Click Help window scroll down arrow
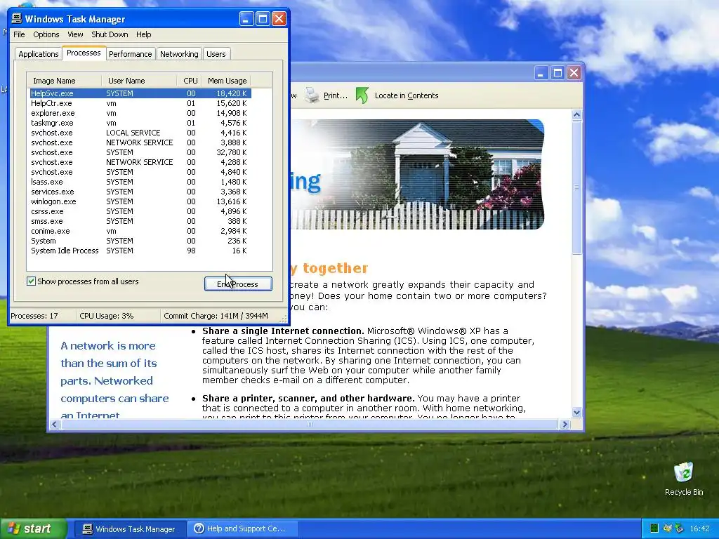Viewport: 719px width, 539px height. tap(577, 412)
